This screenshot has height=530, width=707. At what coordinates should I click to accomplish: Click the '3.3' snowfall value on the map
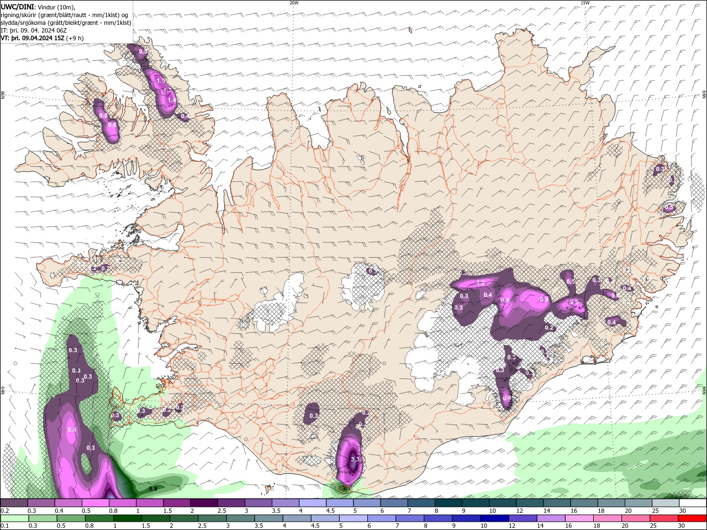click(x=355, y=459)
